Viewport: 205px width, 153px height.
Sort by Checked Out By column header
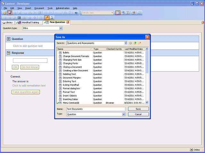coord(114,49)
